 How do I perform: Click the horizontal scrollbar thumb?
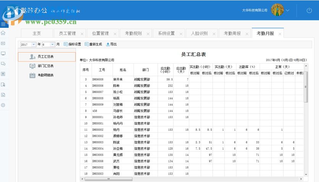coord(108,179)
